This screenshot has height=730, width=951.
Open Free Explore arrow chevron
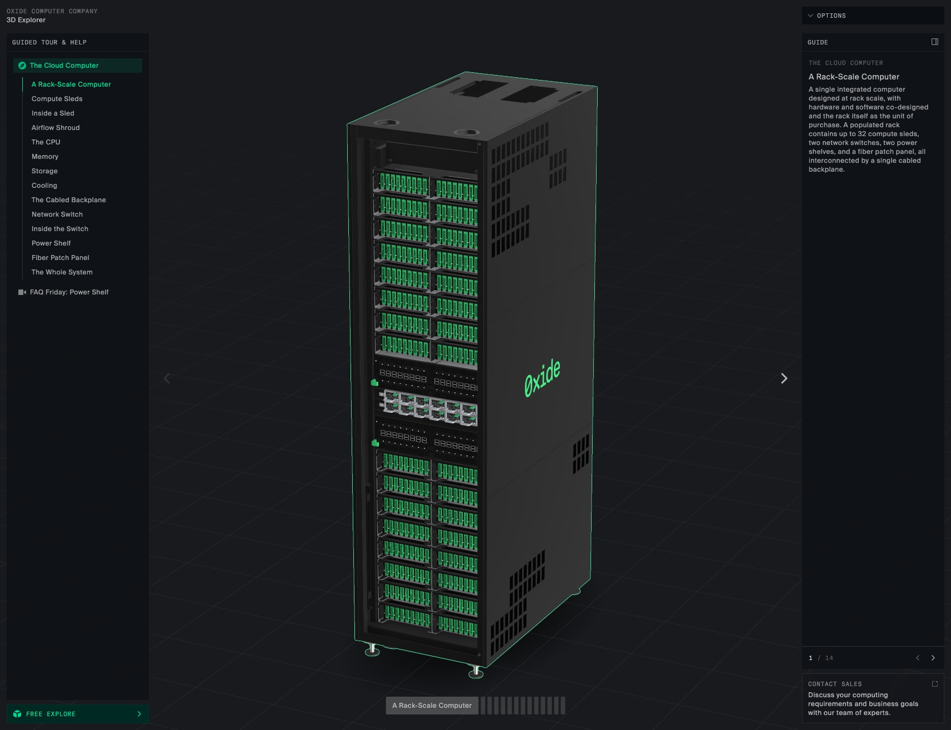point(139,714)
